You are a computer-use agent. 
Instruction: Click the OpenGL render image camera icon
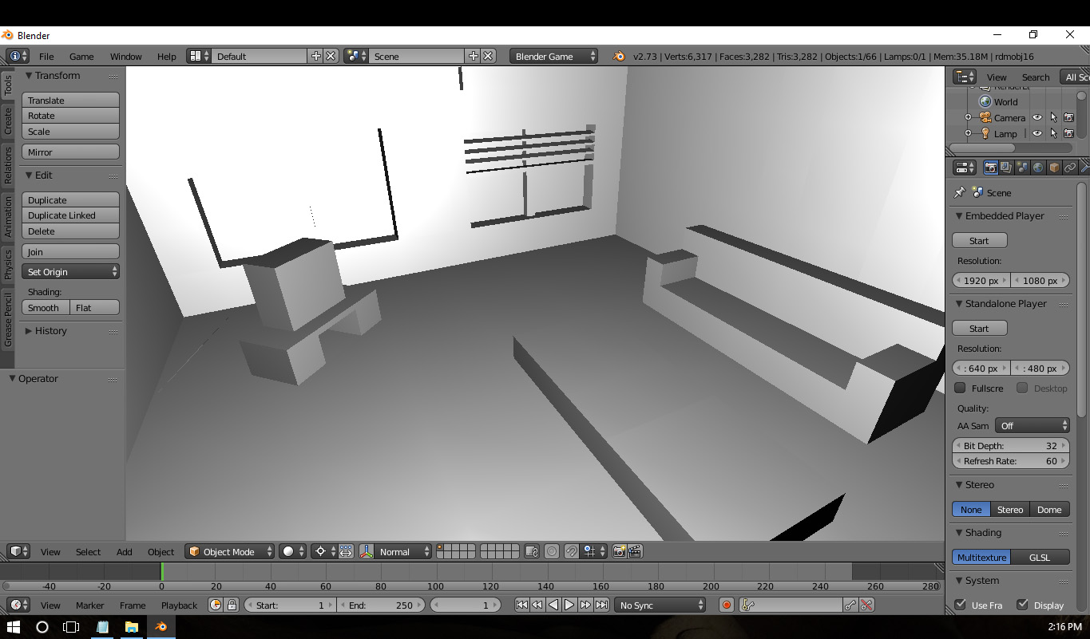click(619, 551)
